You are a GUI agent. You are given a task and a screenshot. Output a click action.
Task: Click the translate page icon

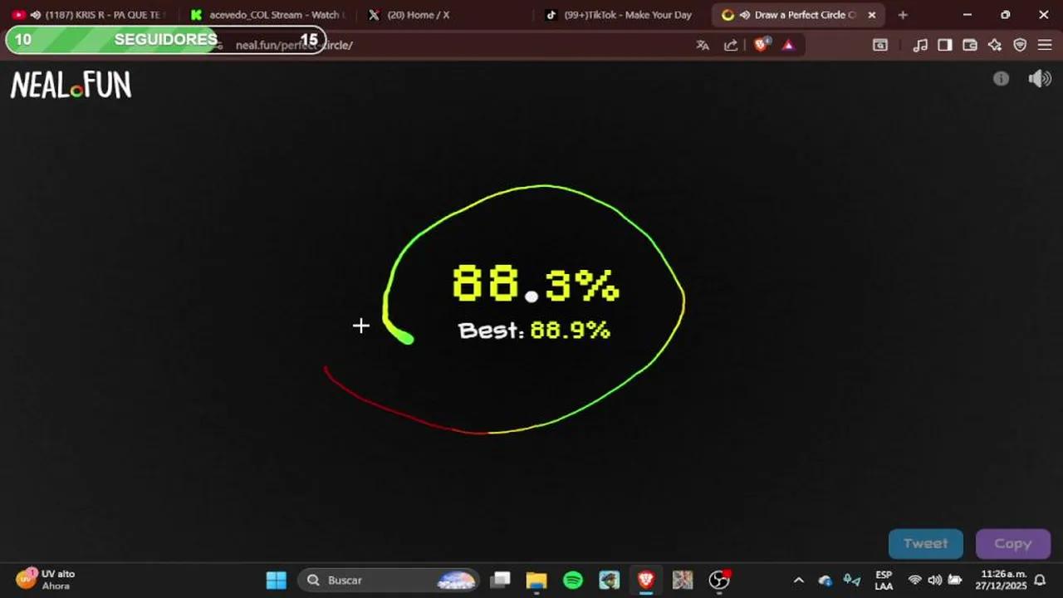click(x=703, y=46)
